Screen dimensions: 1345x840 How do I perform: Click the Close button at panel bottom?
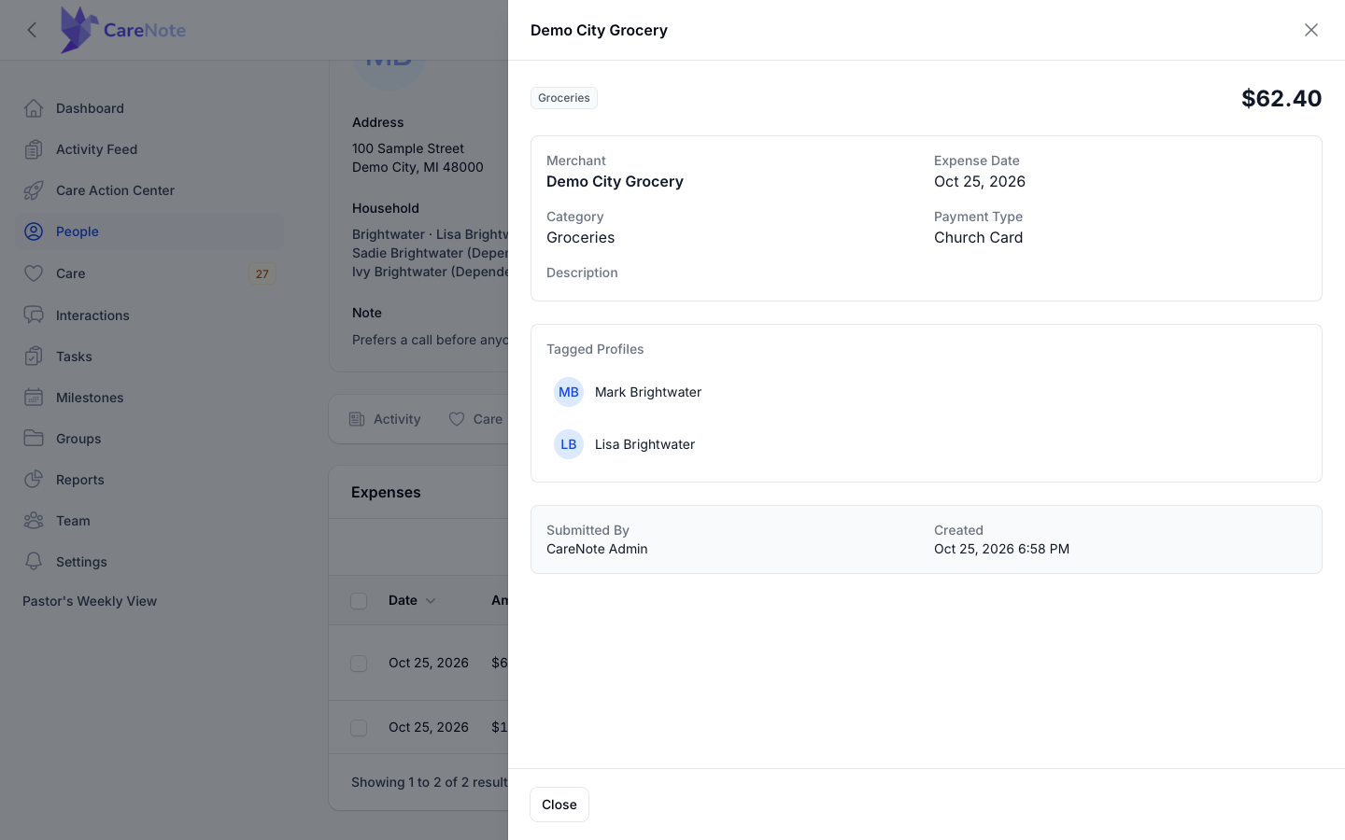point(559,805)
